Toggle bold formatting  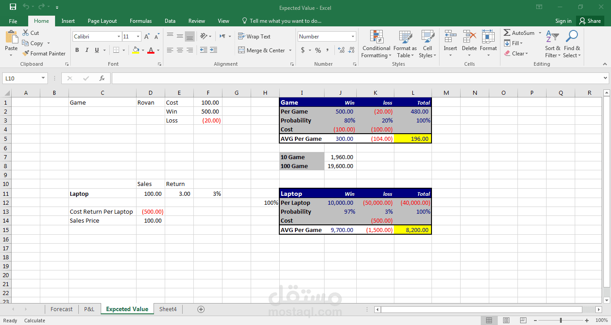[77, 50]
